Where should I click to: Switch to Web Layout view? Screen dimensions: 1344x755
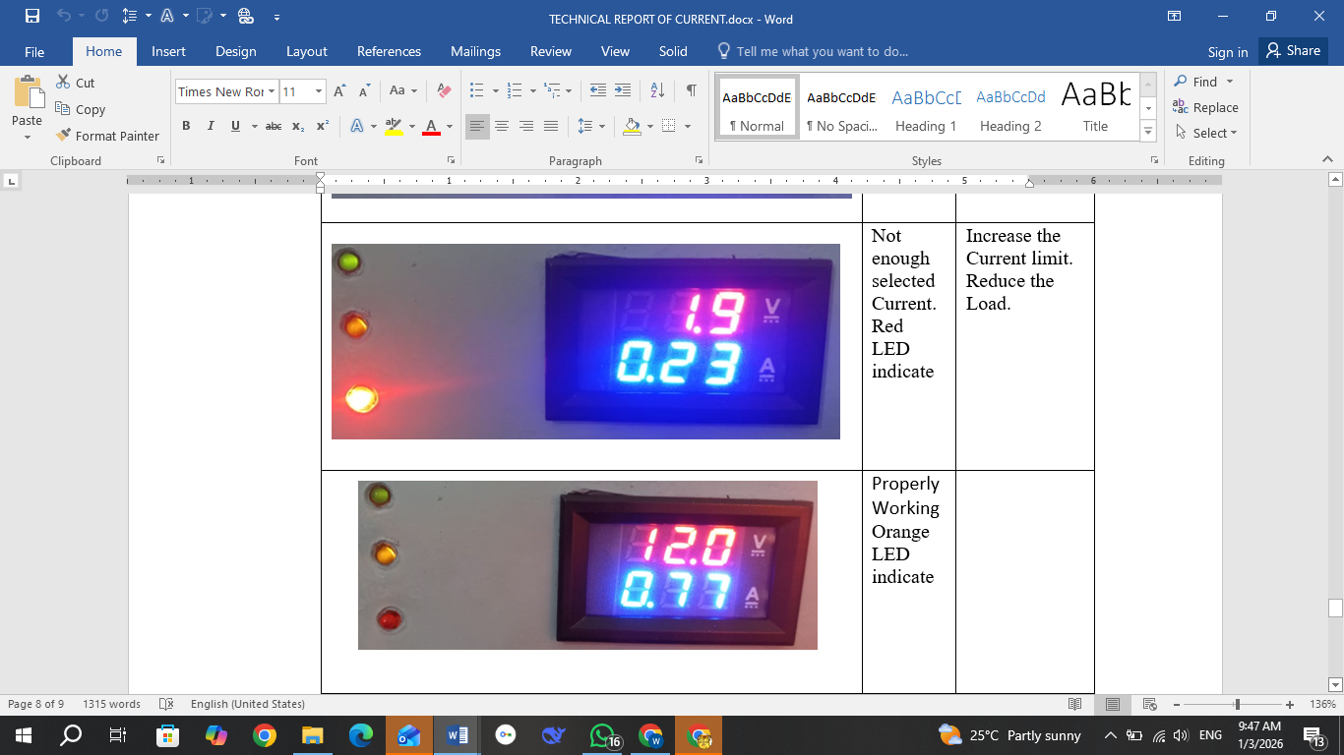1149,704
